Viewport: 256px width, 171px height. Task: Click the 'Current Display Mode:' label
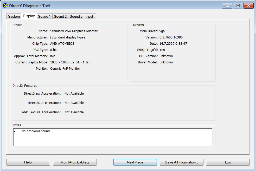coord(32,62)
